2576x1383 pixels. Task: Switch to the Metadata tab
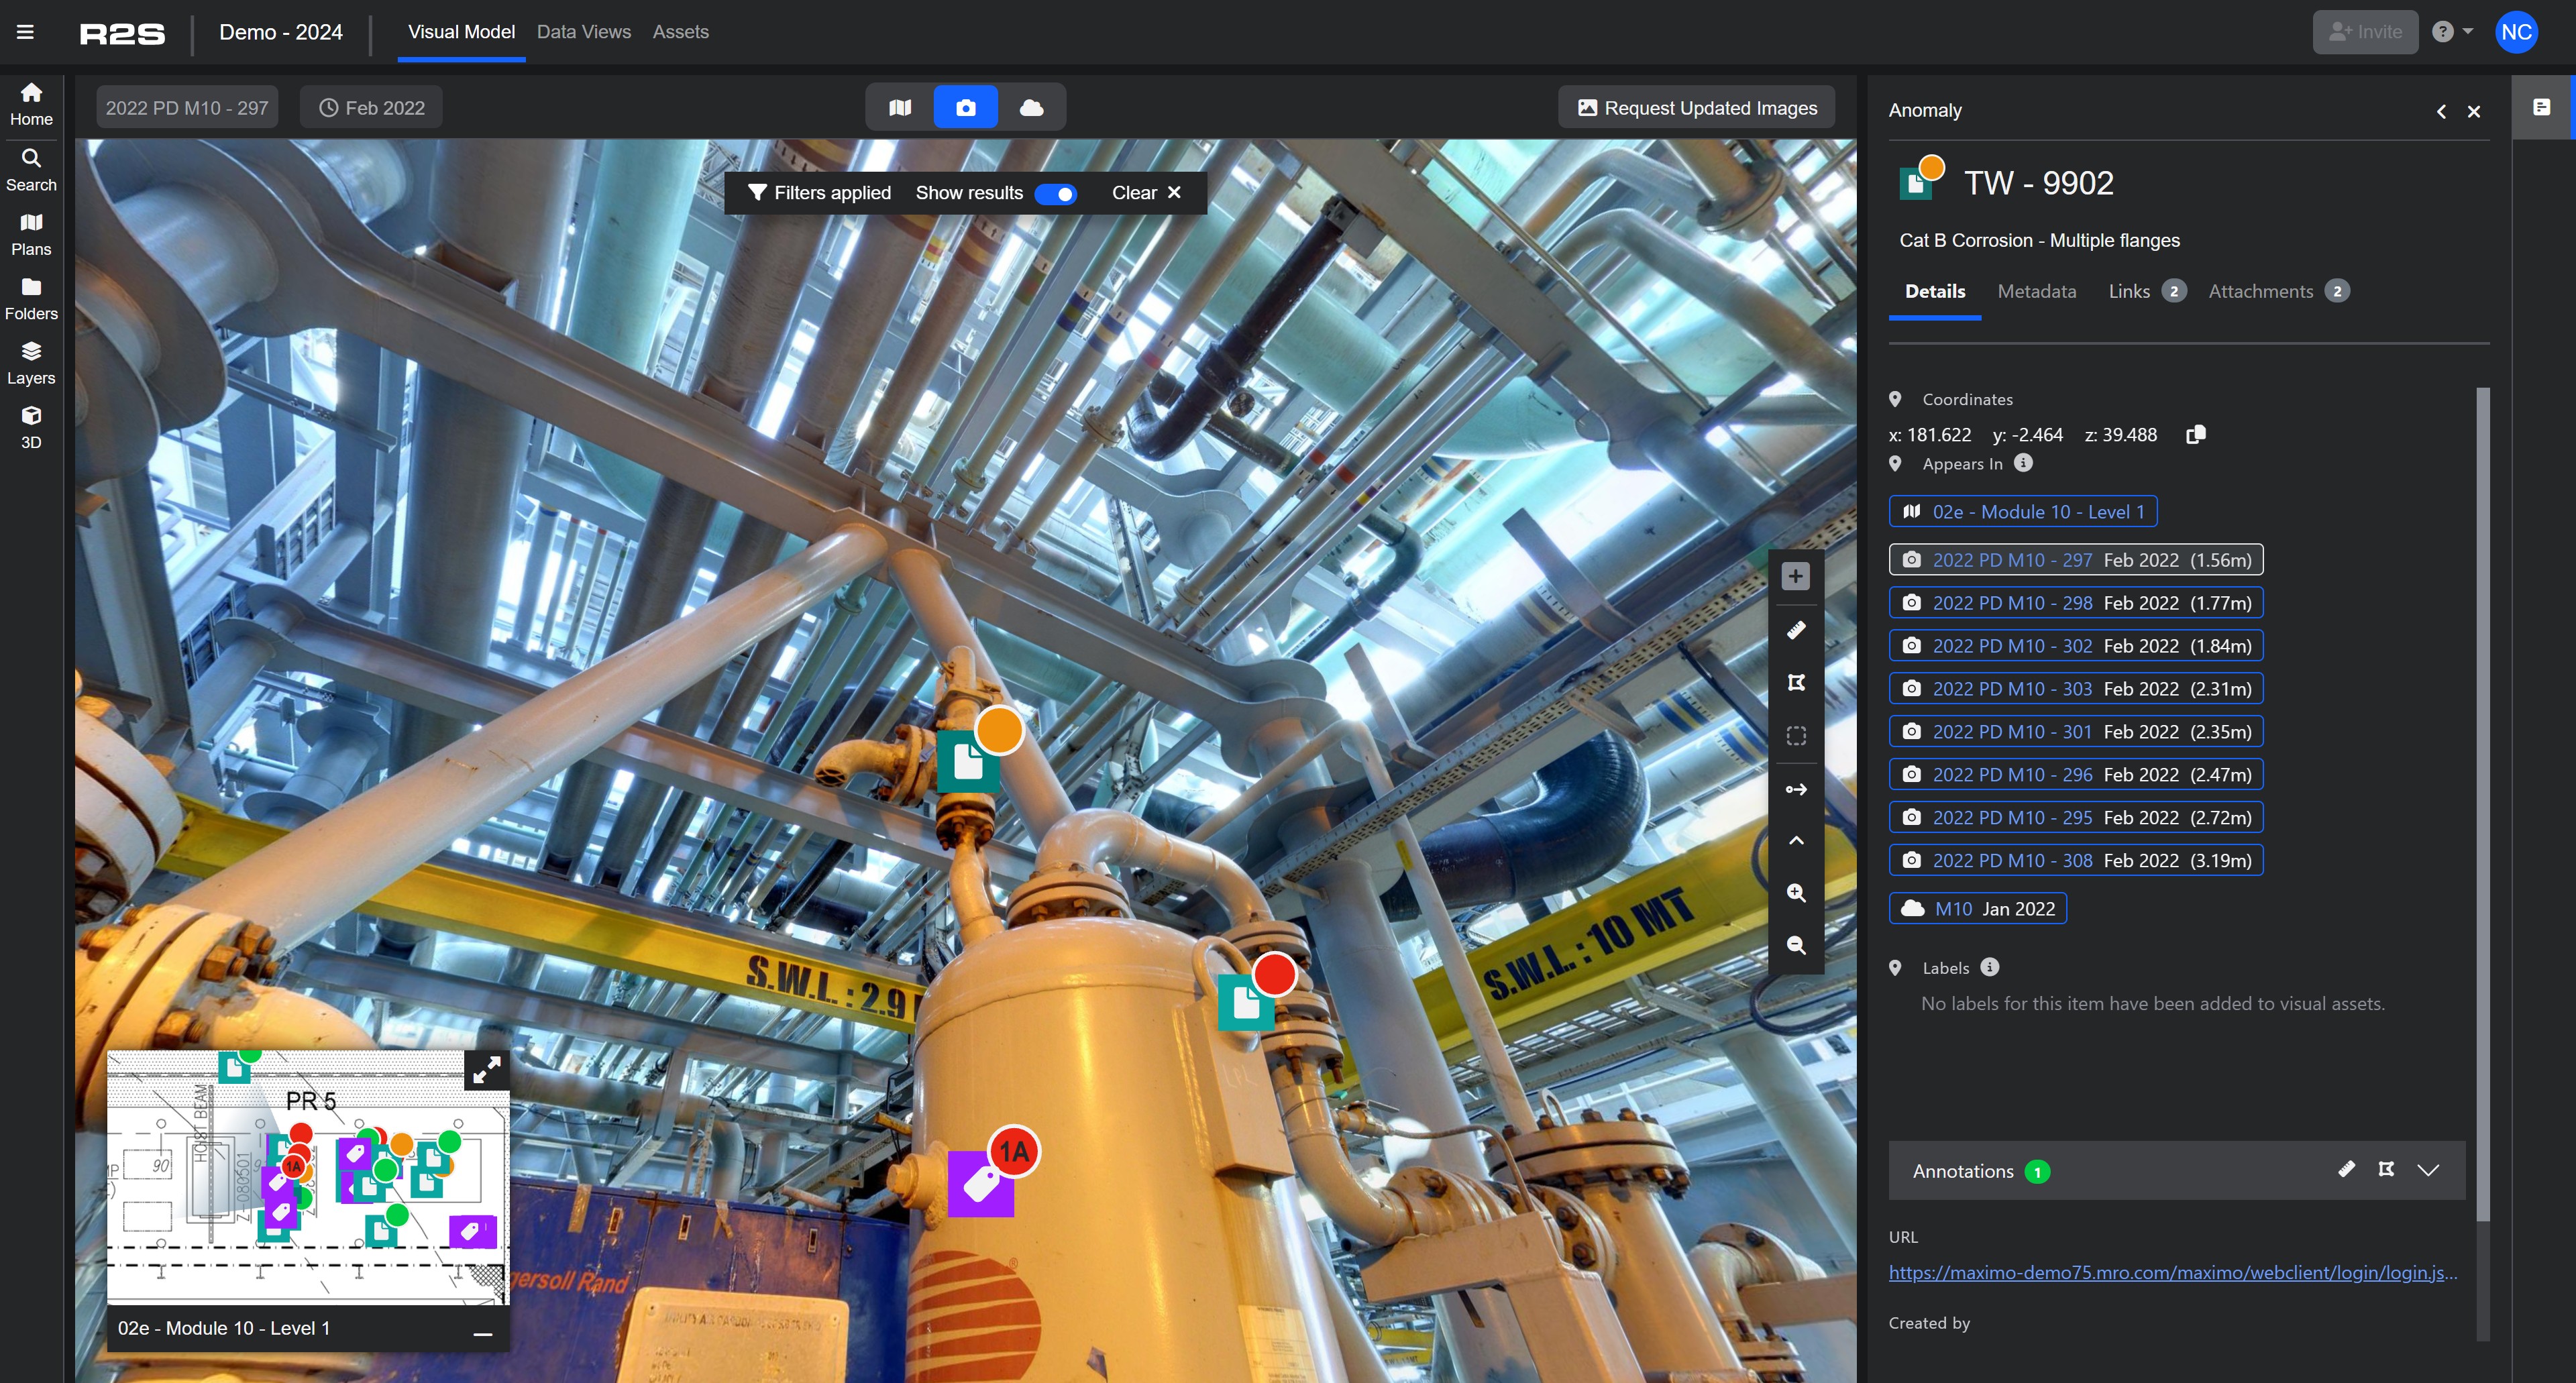coord(2036,291)
